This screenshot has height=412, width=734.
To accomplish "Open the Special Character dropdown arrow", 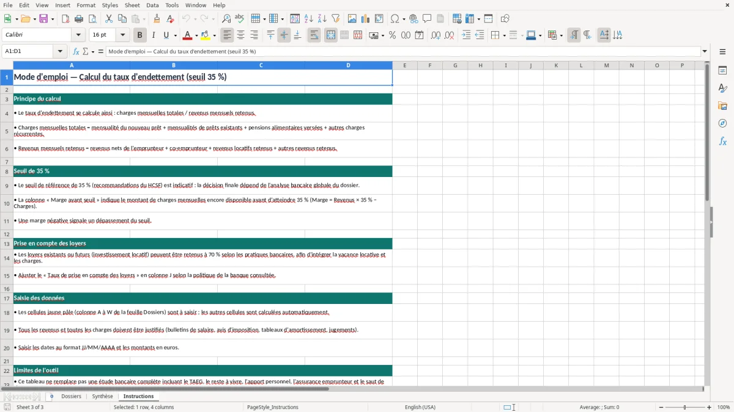I will point(403,19).
